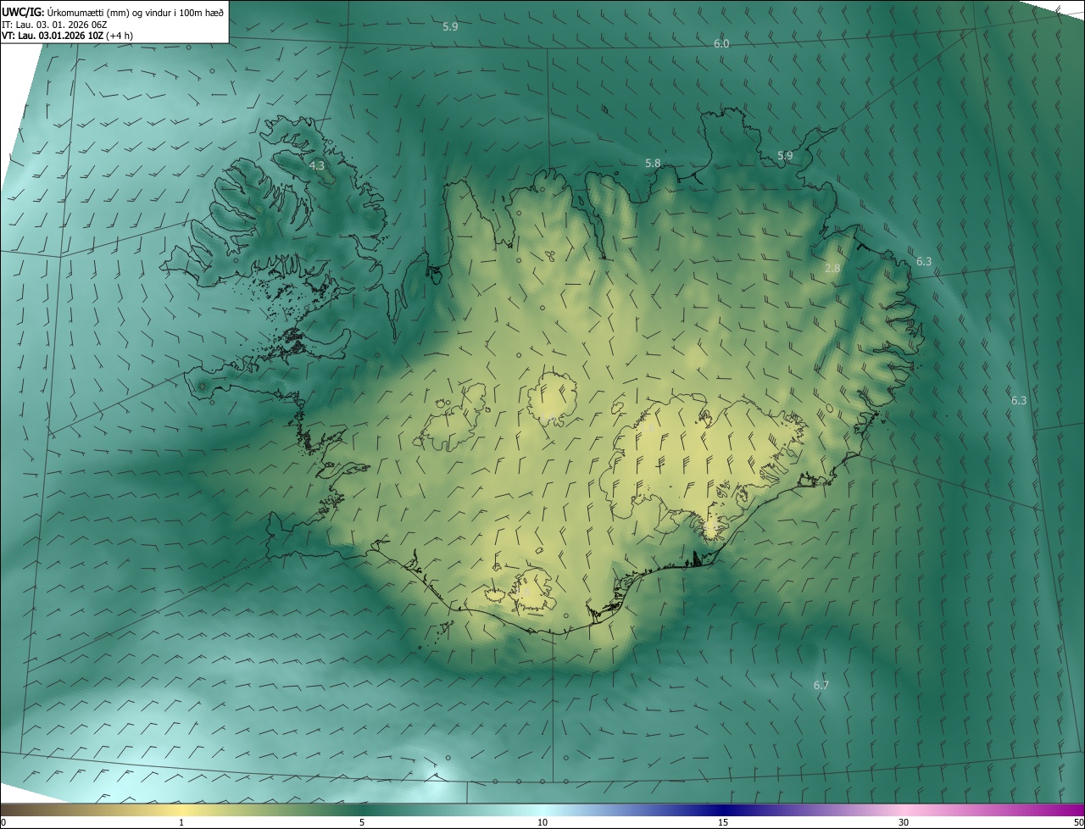Click the color scale tick labeled 50
Image resolution: width=1085 pixels, height=829 pixels.
click(x=1078, y=822)
